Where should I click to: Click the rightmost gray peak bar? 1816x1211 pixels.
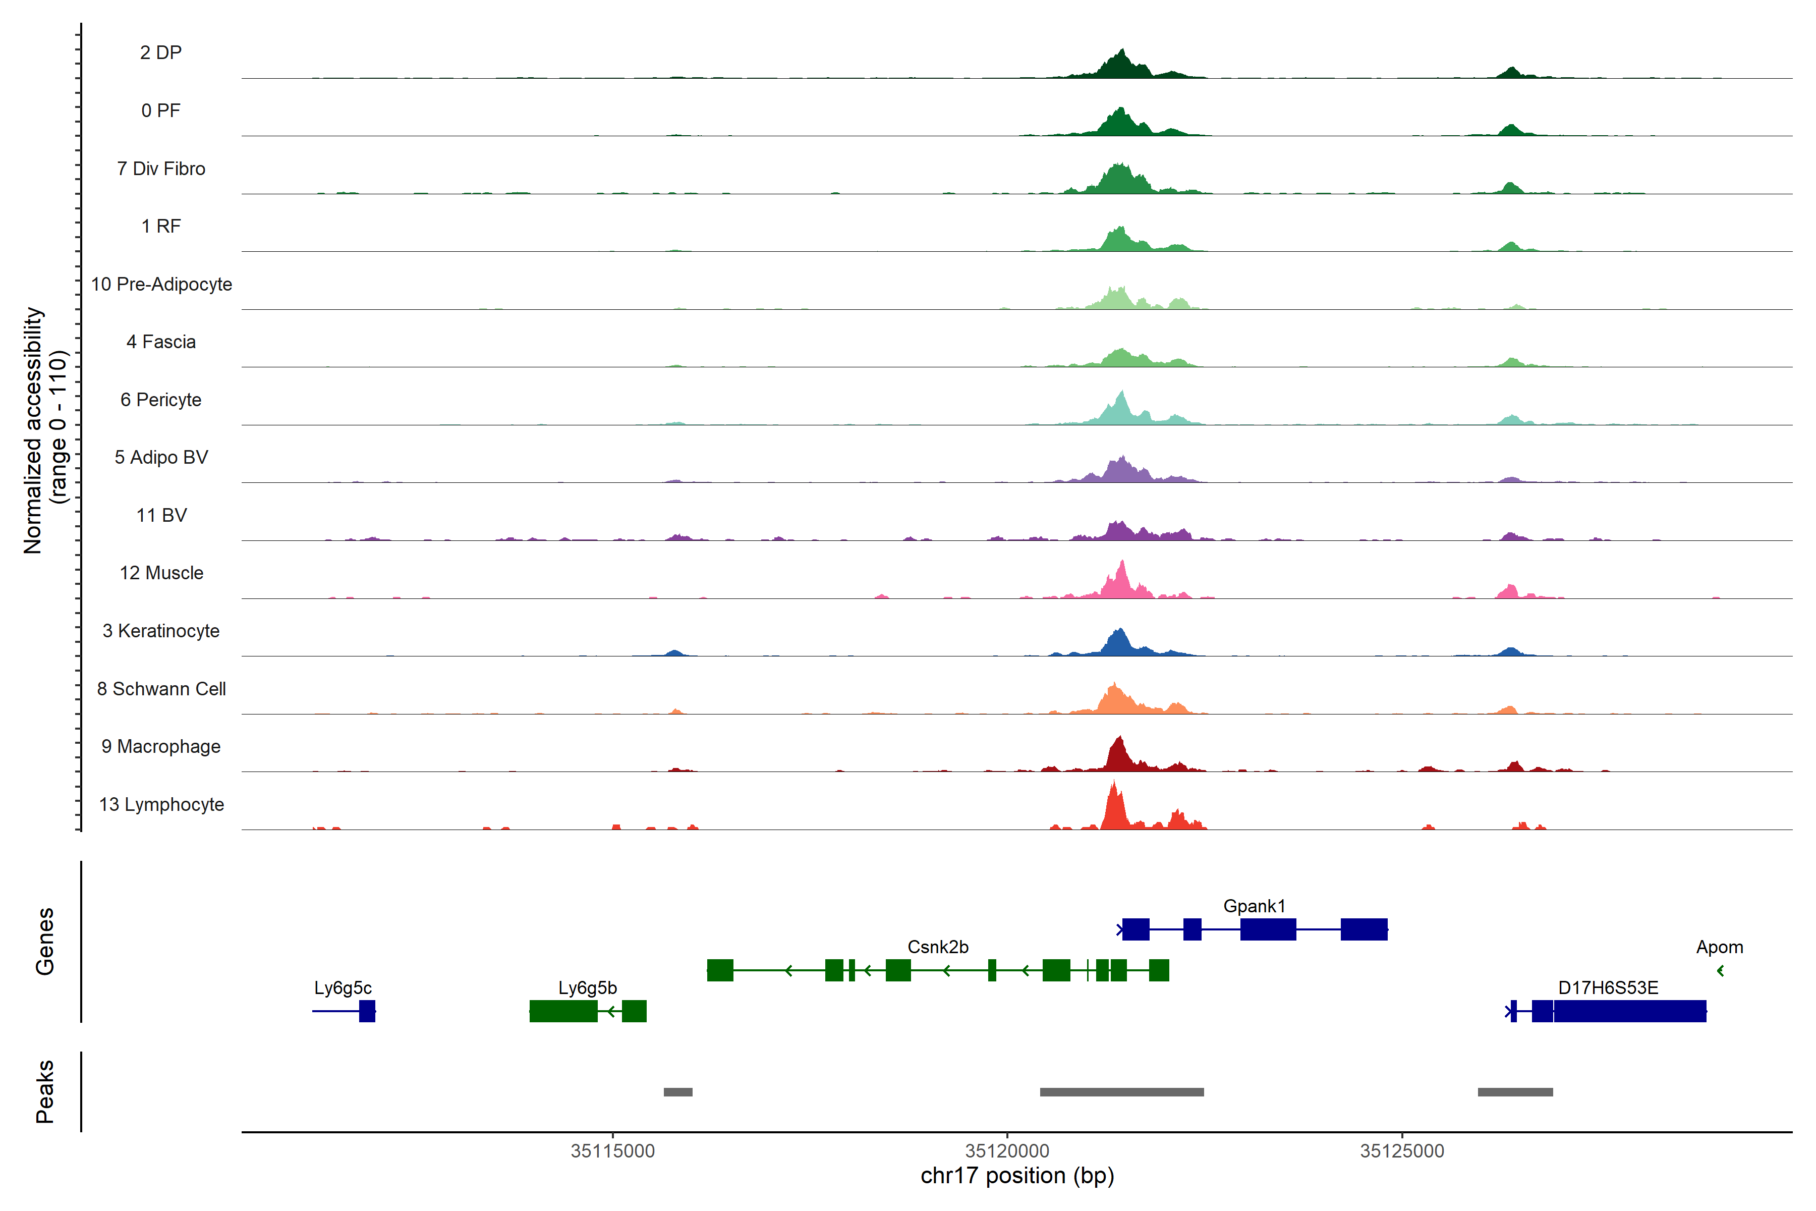[x=1515, y=1092]
